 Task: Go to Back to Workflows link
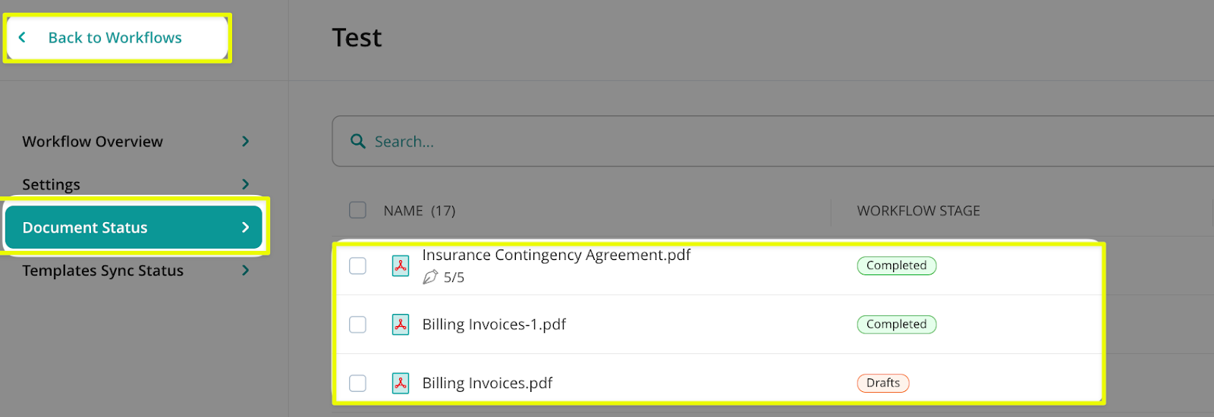coord(115,38)
